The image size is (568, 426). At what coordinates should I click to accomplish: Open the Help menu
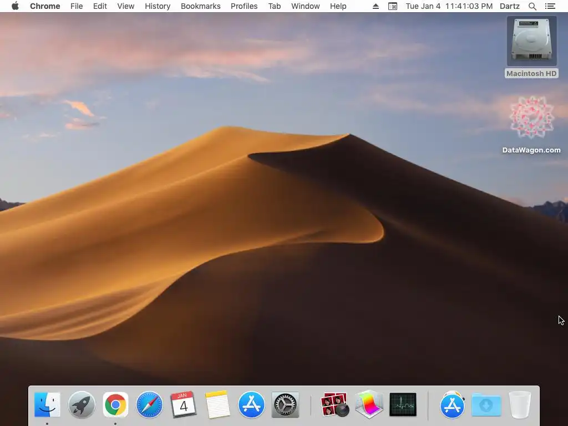pos(338,6)
